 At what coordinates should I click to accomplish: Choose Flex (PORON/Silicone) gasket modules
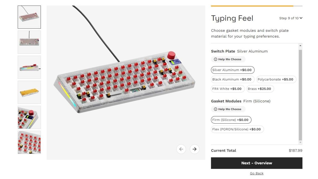pyautogui.click(x=237, y=129)
